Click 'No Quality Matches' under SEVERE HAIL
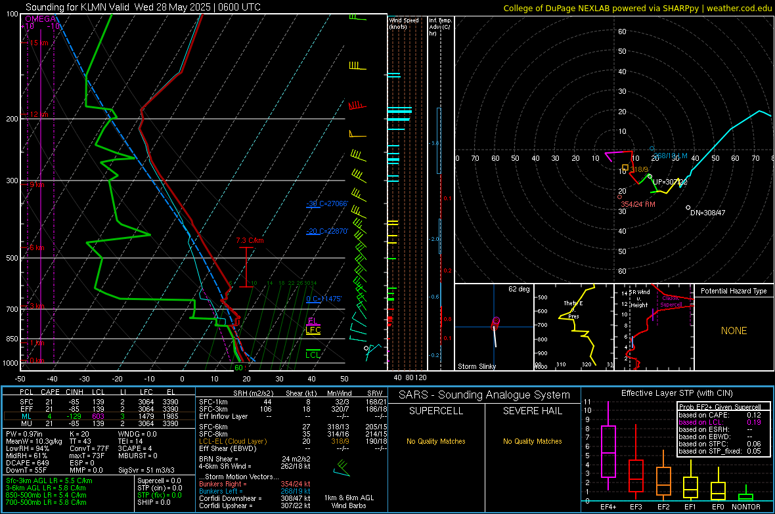Image resolution: width=775 pixels, height=514 pixels. pyautogui.click(x=532, y=441)
